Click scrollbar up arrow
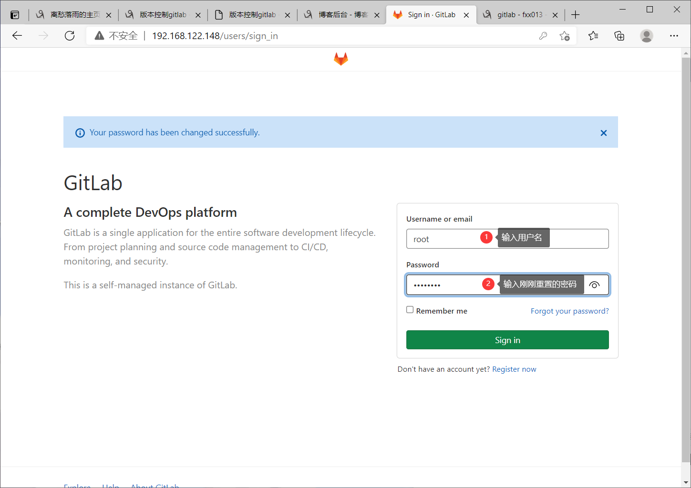691x488 pixels. coord(686,52)
